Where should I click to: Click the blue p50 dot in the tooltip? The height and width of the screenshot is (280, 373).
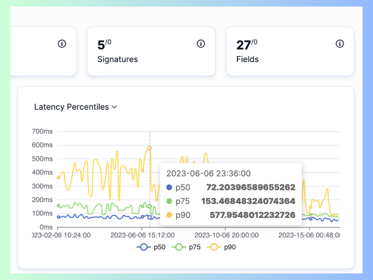click(169, 187)
